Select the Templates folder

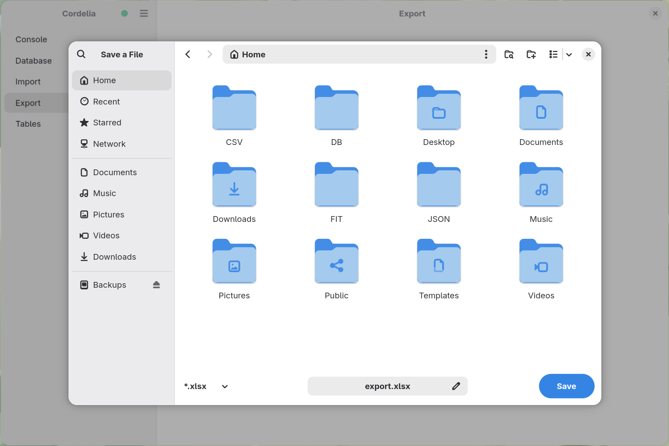point(439,269)
